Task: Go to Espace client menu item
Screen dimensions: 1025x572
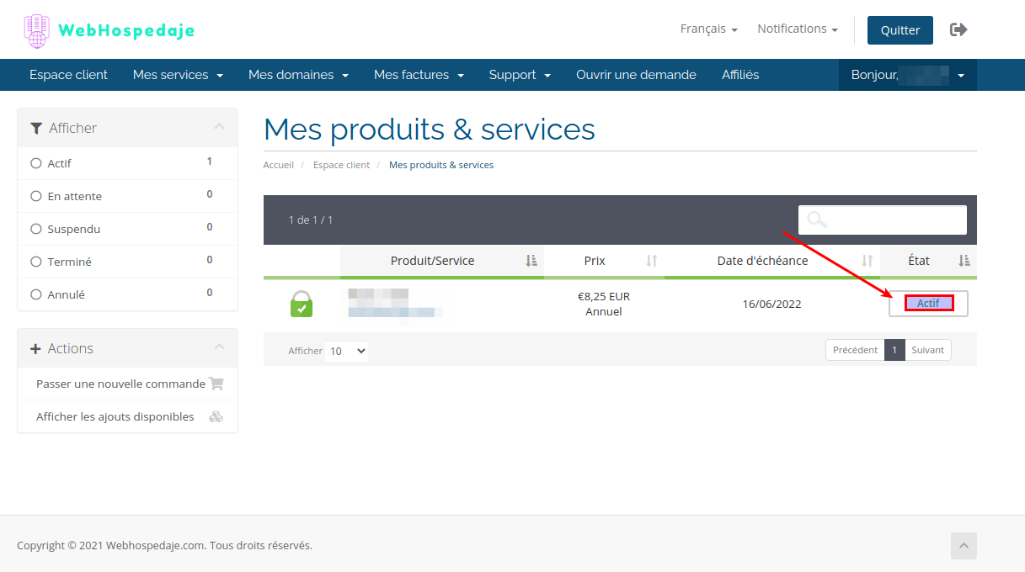Action: [x=68, y=75]
